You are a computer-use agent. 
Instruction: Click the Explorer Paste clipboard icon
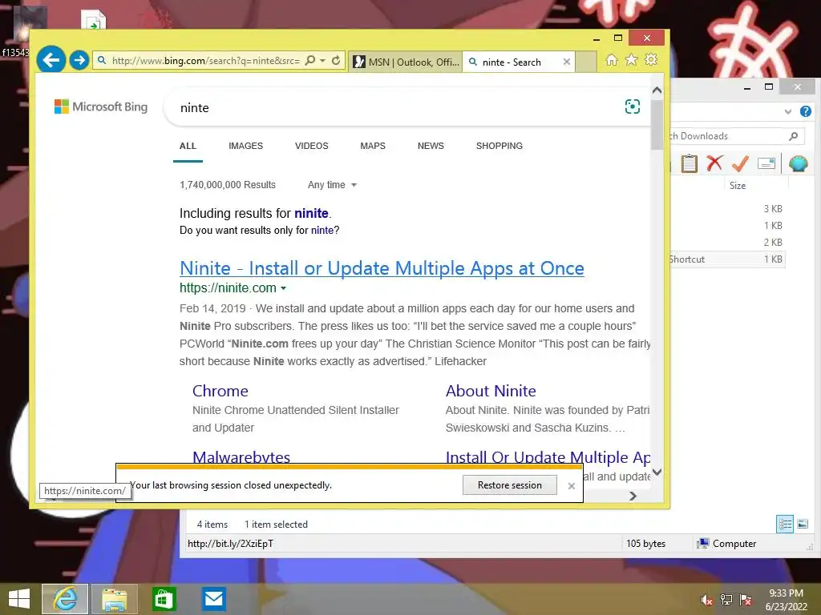click(689, 163)
